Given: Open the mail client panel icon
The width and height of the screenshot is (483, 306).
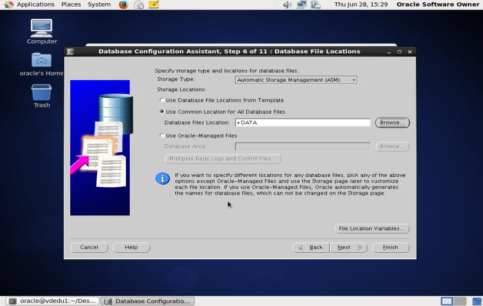Looking at the screenshot, I should (138, 4).
